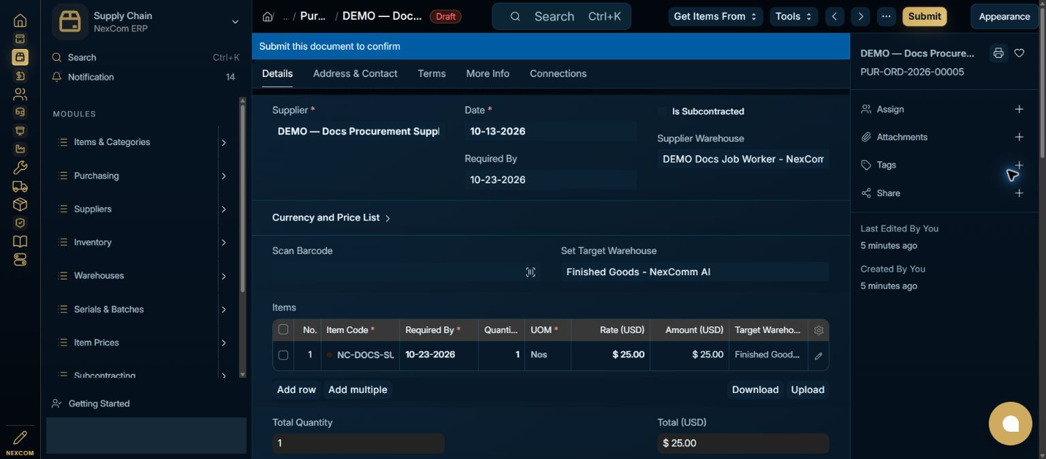
Task: Open the chat bubble widget
Action: coord(1011,424)
